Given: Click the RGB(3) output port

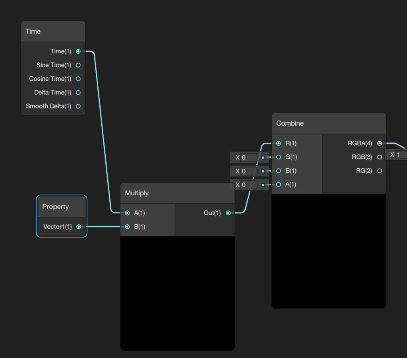Looking at the screenshot, I should pyautogui.click(x=380, y=157).
